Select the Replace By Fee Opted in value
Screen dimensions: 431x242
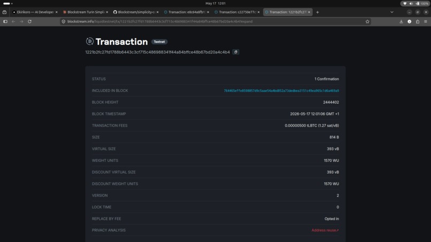(332, 219)
